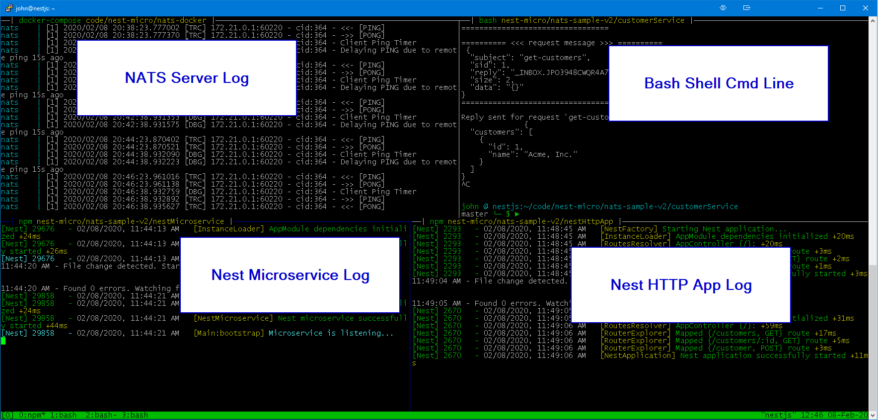
Task: Click the "nestjs" hostname in status bar
Action: [x=778, y=415]
